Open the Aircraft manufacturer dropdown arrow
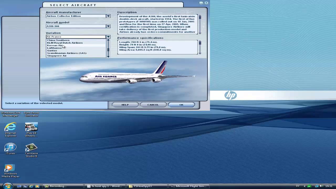The image size is (336, 189). [x=108, y=16]
